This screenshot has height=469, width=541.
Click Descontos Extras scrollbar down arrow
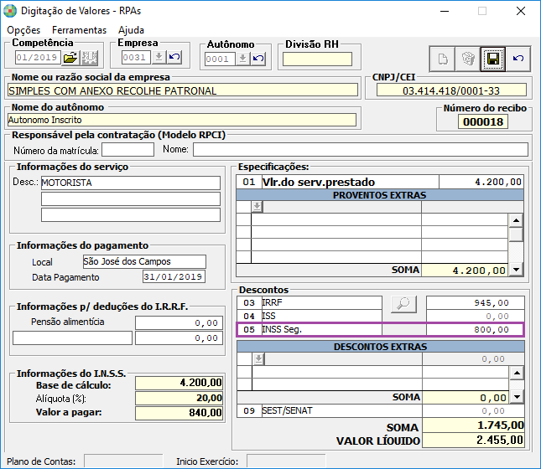[x=517, y=397]
